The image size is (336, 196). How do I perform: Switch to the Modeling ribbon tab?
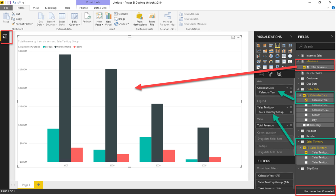point(51,8)
